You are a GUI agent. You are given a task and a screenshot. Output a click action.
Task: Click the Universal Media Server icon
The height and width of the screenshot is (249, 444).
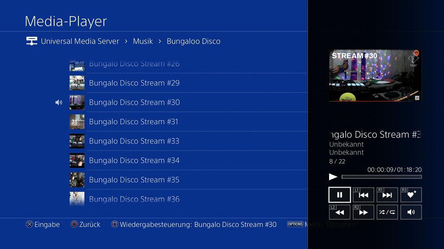click(31, 41)
